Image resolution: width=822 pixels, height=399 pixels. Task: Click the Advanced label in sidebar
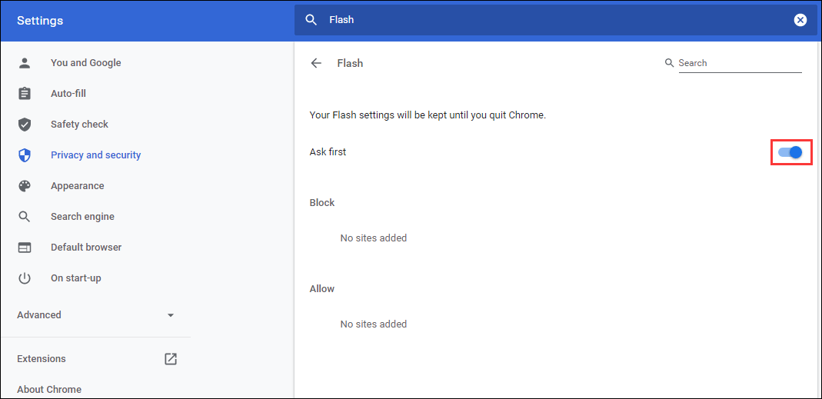pyautogui.click(x=38, y=314)
